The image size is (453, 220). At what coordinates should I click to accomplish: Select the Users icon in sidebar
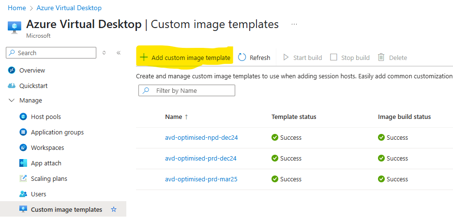[23, 194]
